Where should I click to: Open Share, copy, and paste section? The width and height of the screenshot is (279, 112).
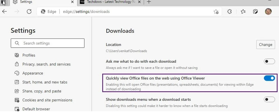42,91
